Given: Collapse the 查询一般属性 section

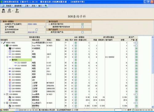Looking at the screenshot, I should coord(2,21).
